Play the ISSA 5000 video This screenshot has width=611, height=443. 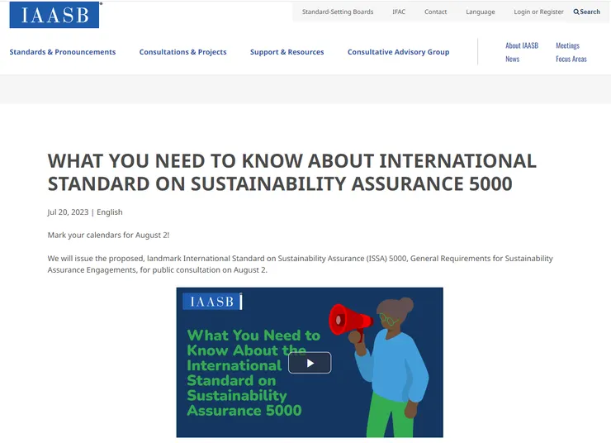tap(310, 363)
